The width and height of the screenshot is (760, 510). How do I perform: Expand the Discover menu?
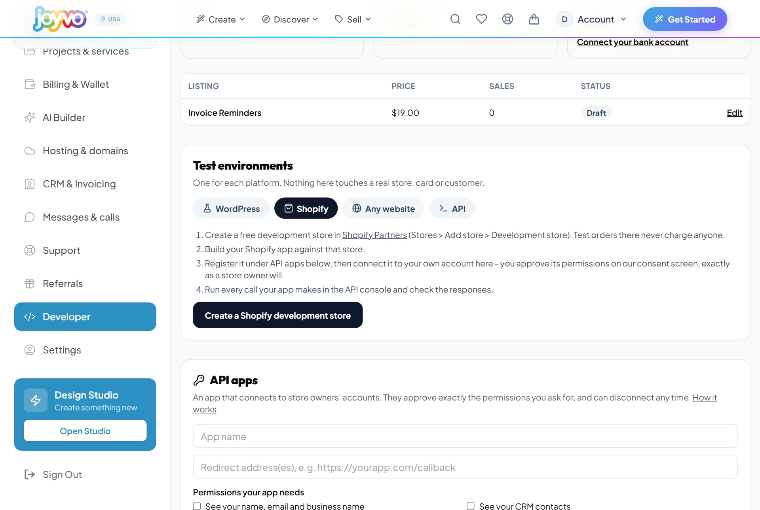290,19
